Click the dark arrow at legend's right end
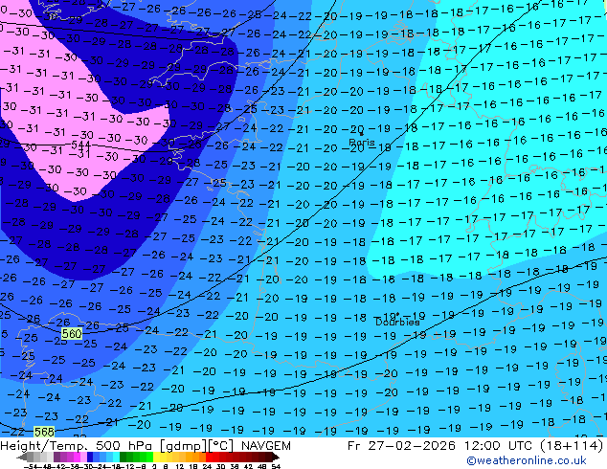Viewport: 607px width, 469px height. click(276, 458)
